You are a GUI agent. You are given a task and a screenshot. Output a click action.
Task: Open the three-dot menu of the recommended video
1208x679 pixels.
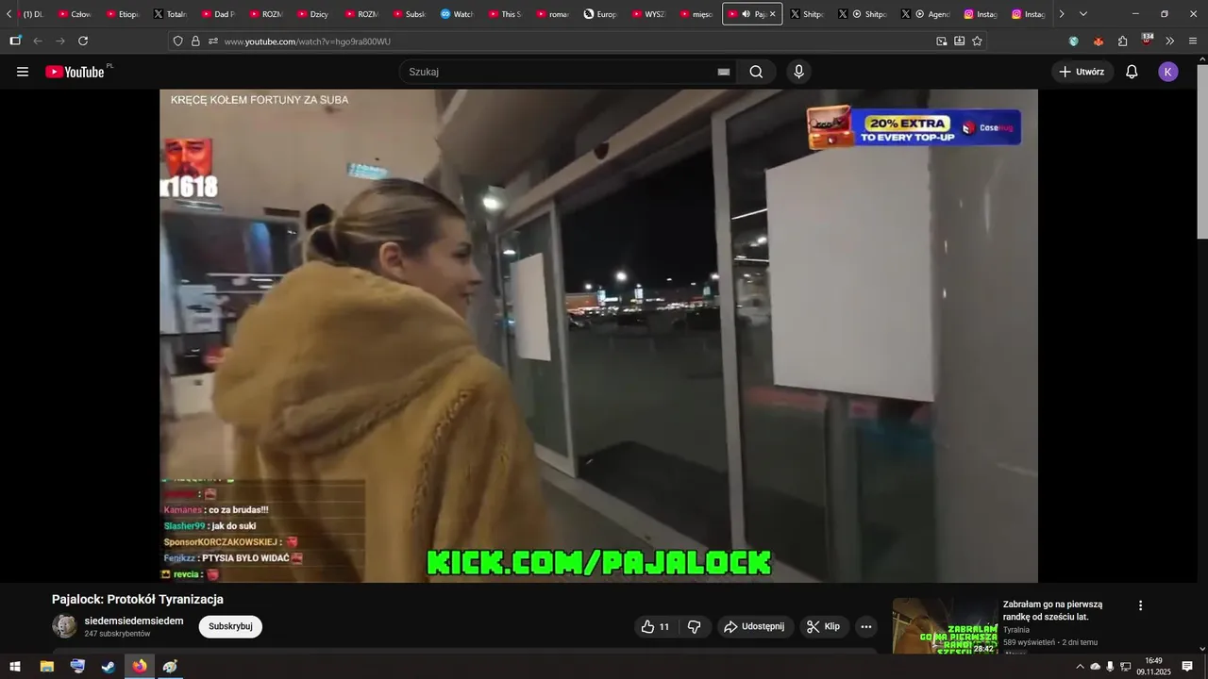tap(1140, 605)
